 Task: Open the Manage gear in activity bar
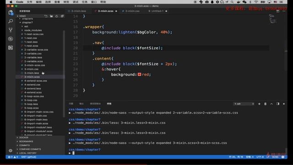tap(11, 150)
